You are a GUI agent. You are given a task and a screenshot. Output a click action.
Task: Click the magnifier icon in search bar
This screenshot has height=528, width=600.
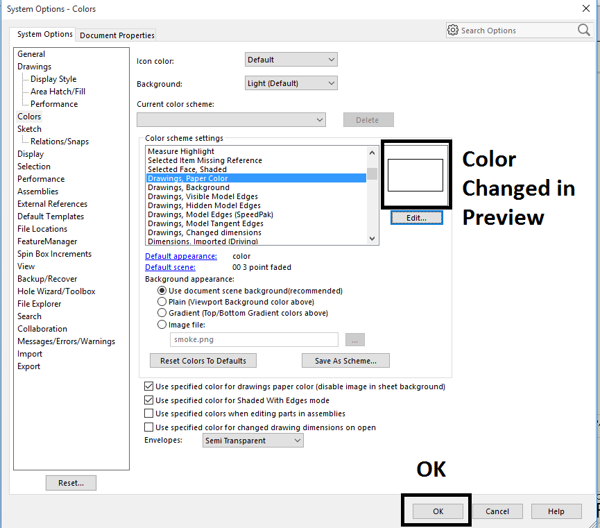(584, 31)
